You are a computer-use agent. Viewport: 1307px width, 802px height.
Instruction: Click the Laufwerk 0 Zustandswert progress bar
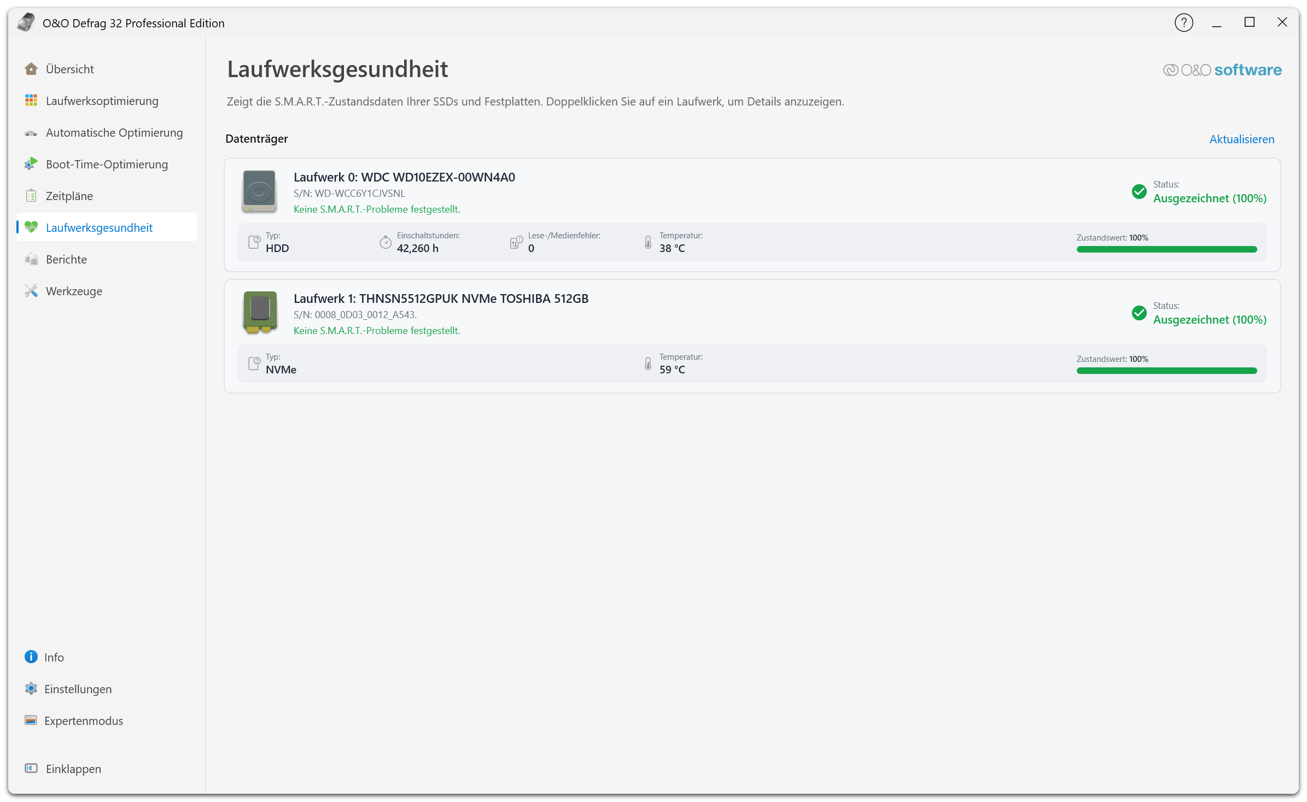(x=1166, y=249)
